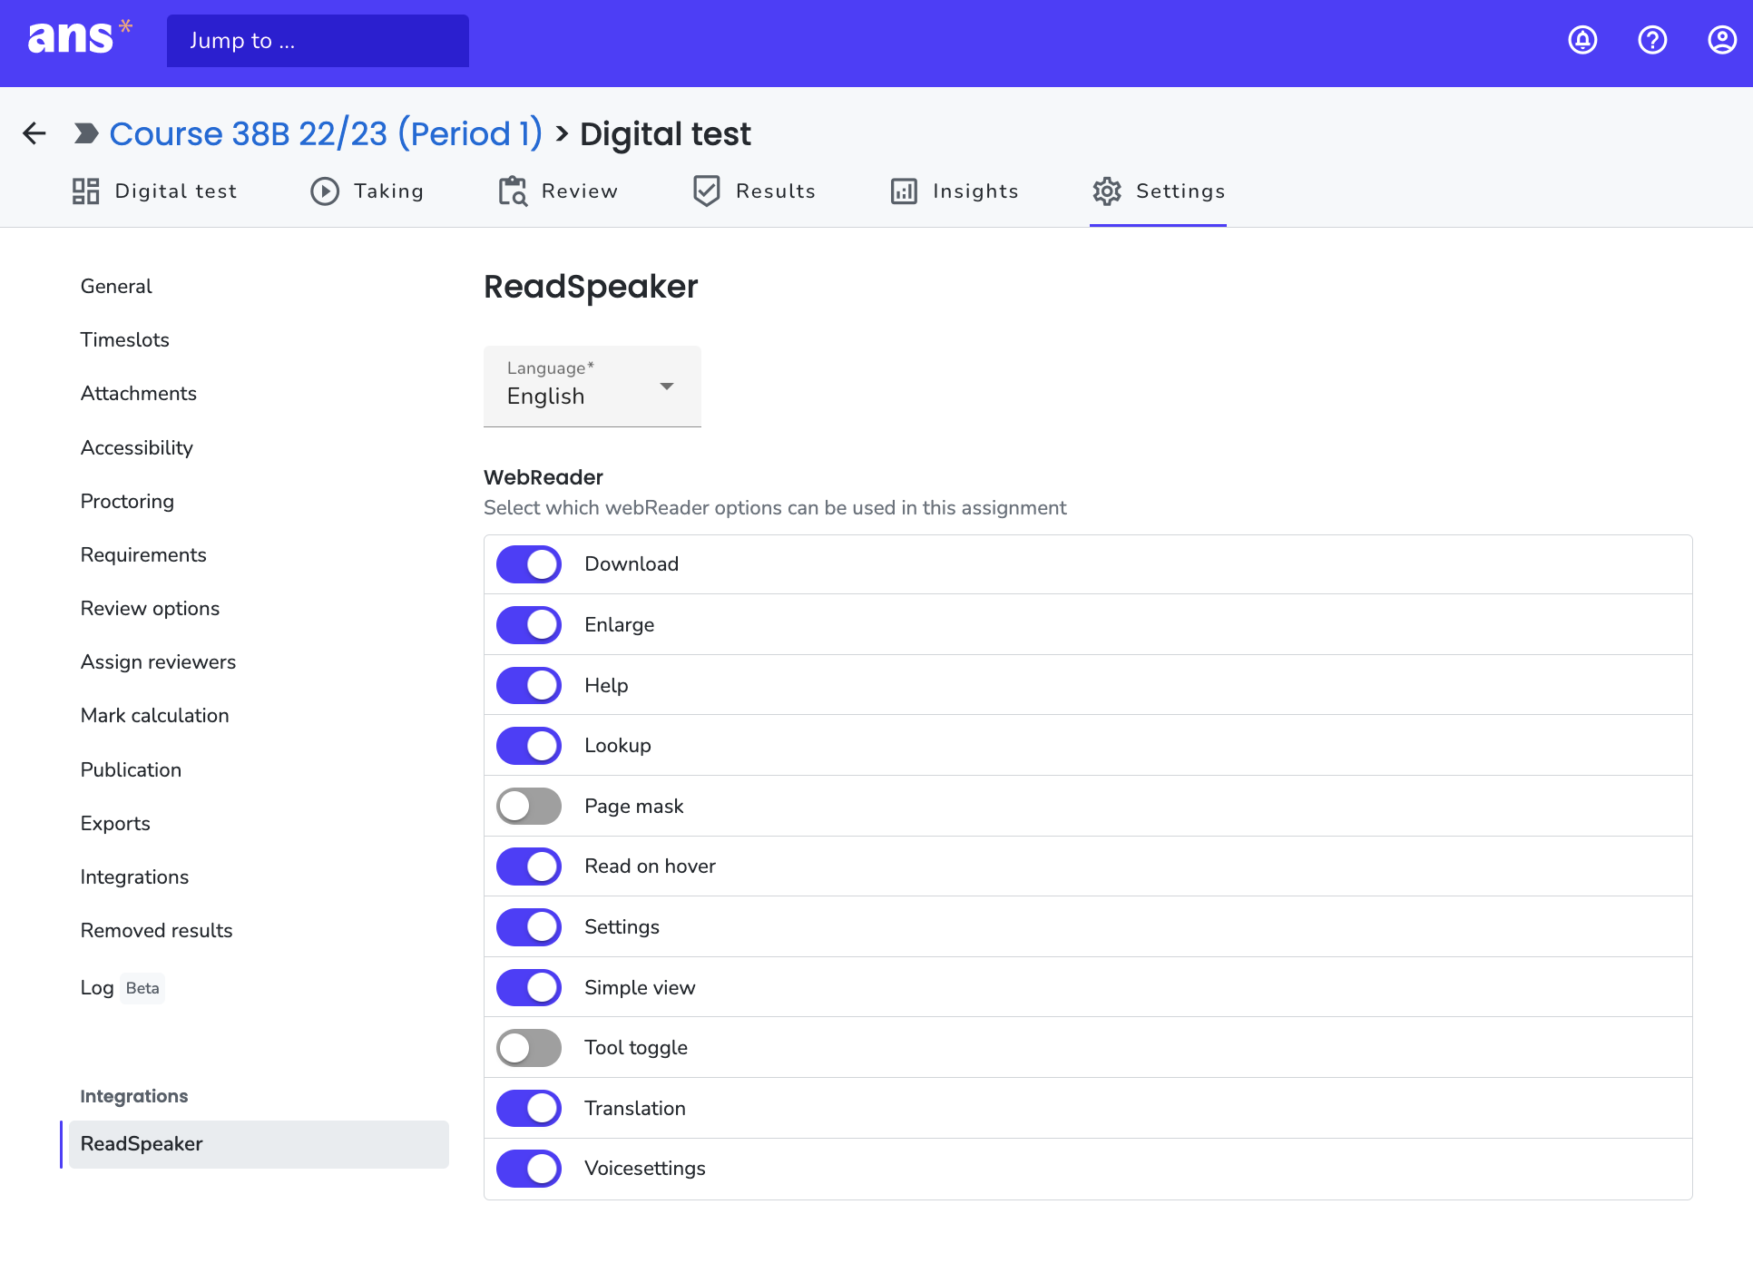Enable the Page mask toggle
The width and height of the screenshot is (1753, 1263).
[x=529, y=806]
